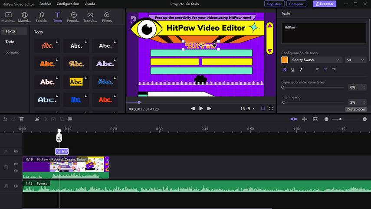Align text to the left
371x209 pixels.
coord(317,70)
